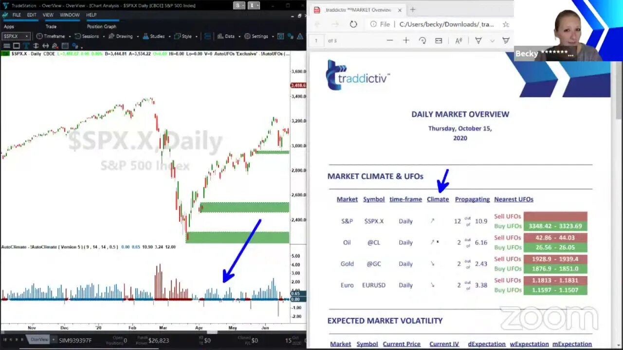Click the read aloud icon
Screen dimensions: 623x350
[x=458, y=40]
